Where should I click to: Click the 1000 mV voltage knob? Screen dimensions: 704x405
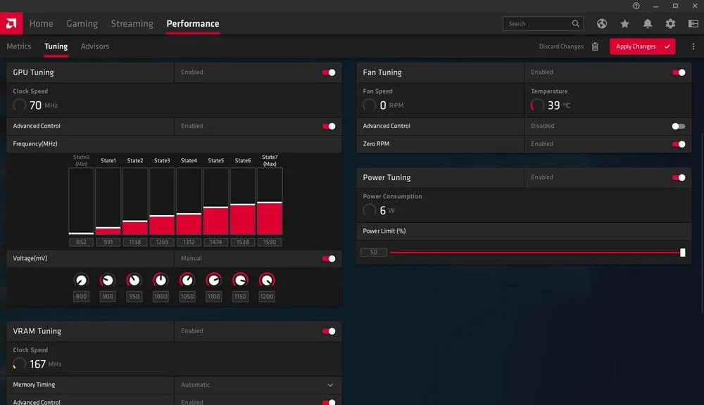click(x=161, y=281)
